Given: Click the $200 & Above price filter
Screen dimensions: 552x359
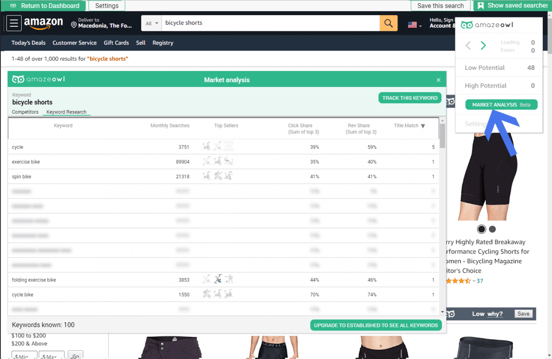Looking at the screenshot, I should click(29, 343).
